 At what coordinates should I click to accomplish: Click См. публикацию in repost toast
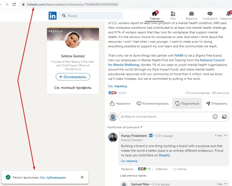coord(53,177)
